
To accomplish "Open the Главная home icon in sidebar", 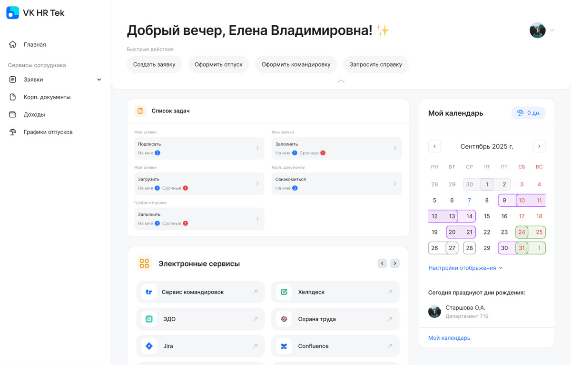I will point(13,44).
